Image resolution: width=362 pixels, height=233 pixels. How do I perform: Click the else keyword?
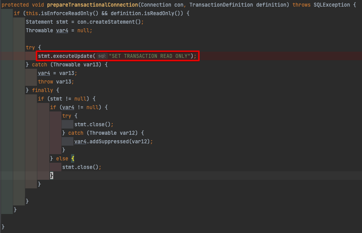pyautogui.click(x=62, y=159)
